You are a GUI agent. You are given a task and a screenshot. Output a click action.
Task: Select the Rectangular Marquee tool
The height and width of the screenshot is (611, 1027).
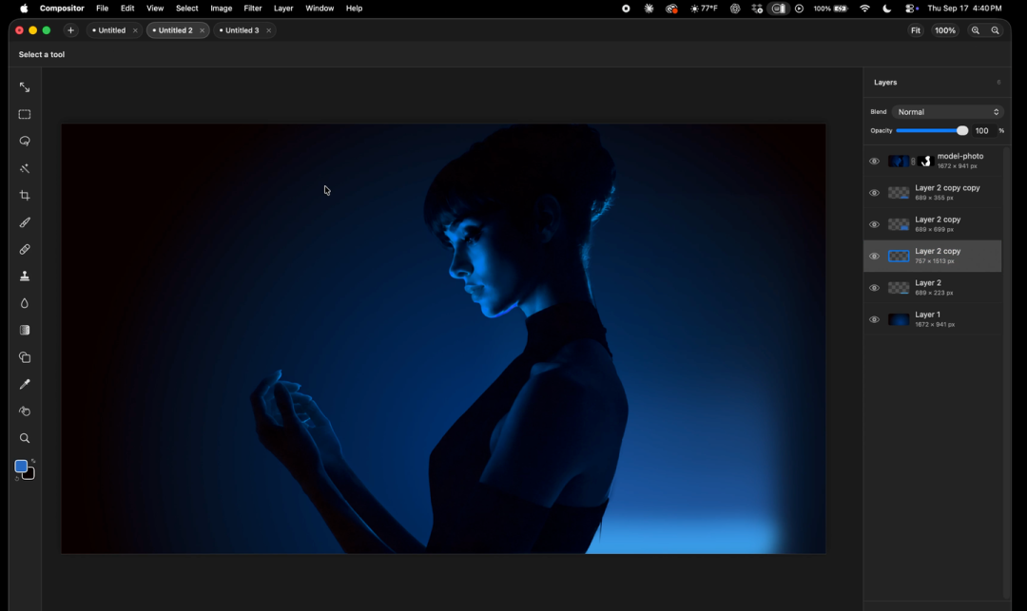pos(24,114)
